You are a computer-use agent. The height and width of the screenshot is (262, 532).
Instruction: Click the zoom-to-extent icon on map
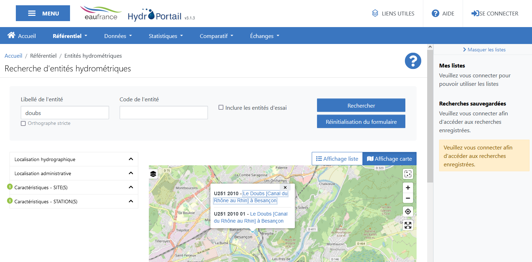click(x=408, y=174)
